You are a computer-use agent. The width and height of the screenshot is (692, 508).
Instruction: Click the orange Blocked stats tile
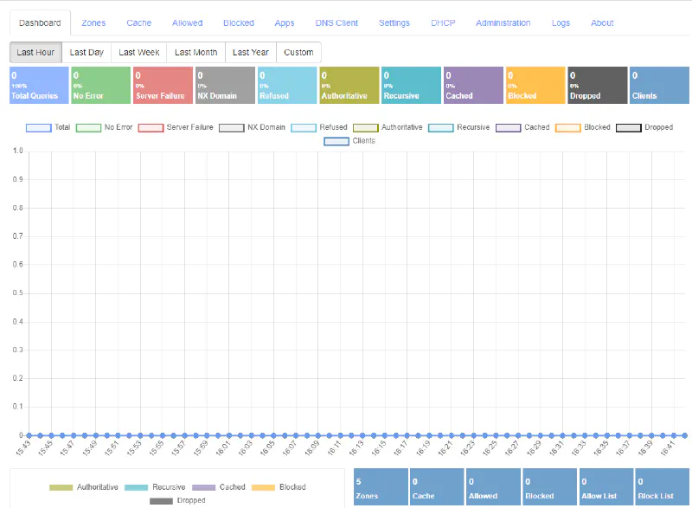tap(535, 85)
